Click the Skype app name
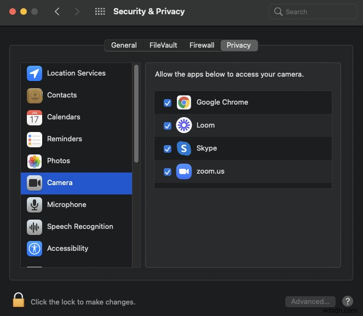Screen dimensions: 363x316 pyautogui.click(x=207, y=148)
